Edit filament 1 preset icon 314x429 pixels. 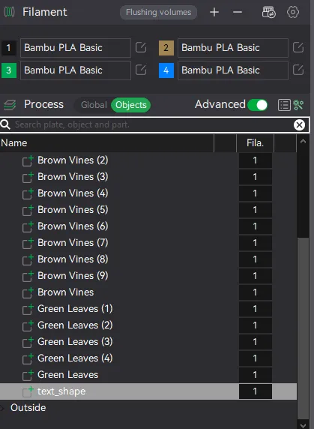pos(141,47)
